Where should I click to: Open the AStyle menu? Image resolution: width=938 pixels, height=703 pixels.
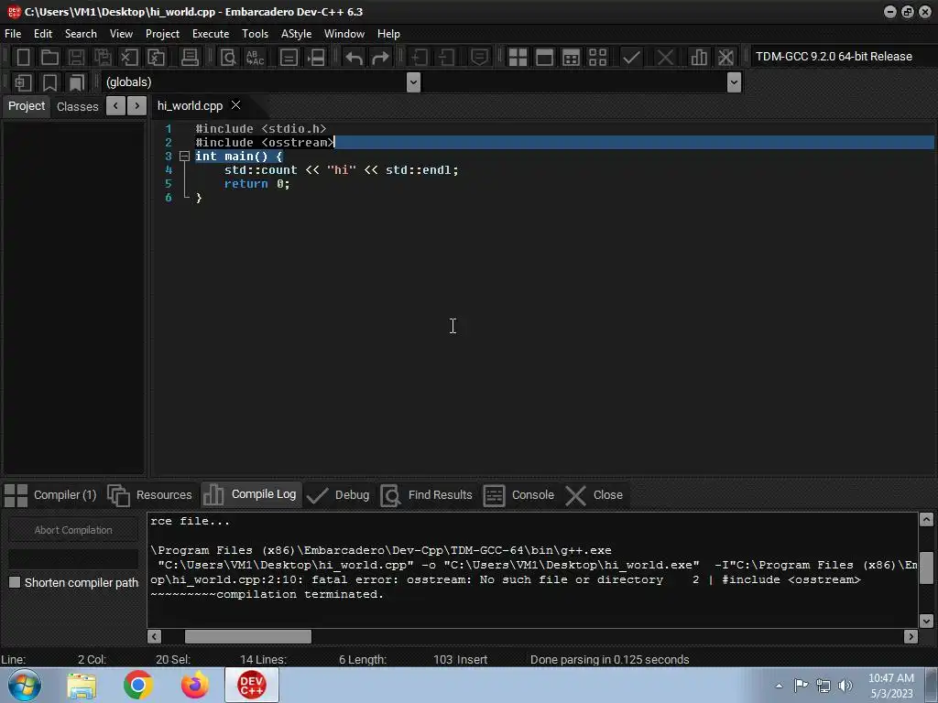tap(296, 34)
